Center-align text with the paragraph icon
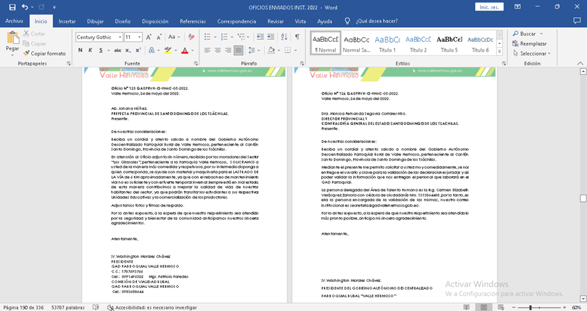This screenshot has width=587, height=311. (x=217, y=50)
